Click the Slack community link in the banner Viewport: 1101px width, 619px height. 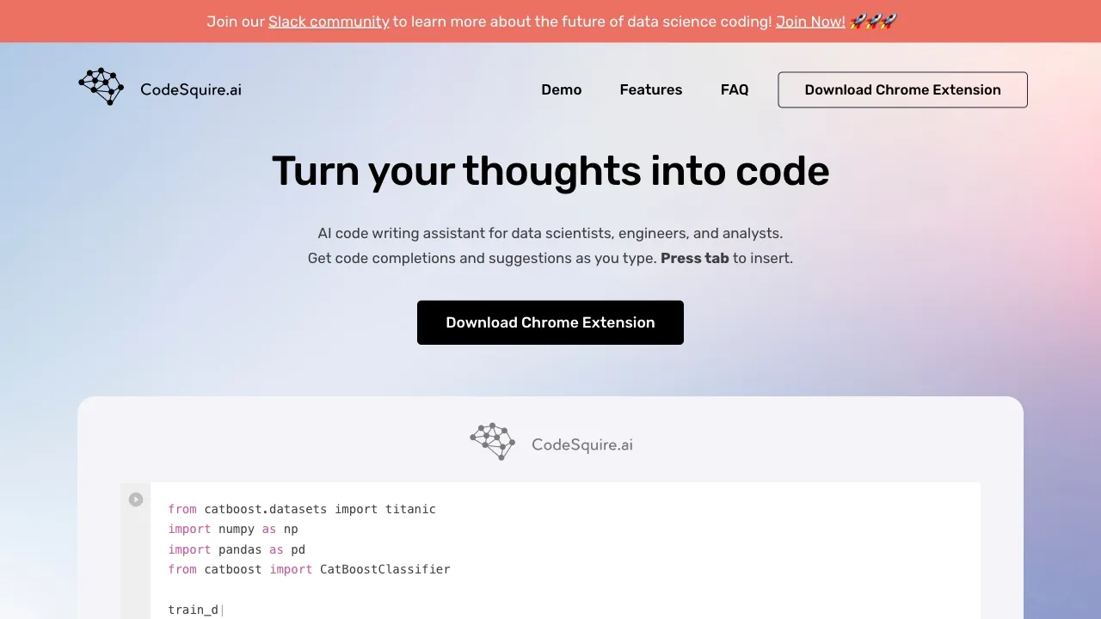point(329,21)
